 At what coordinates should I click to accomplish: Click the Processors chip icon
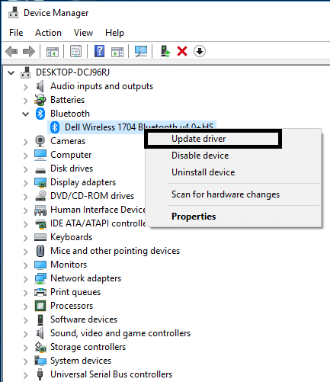pos(40,306)
